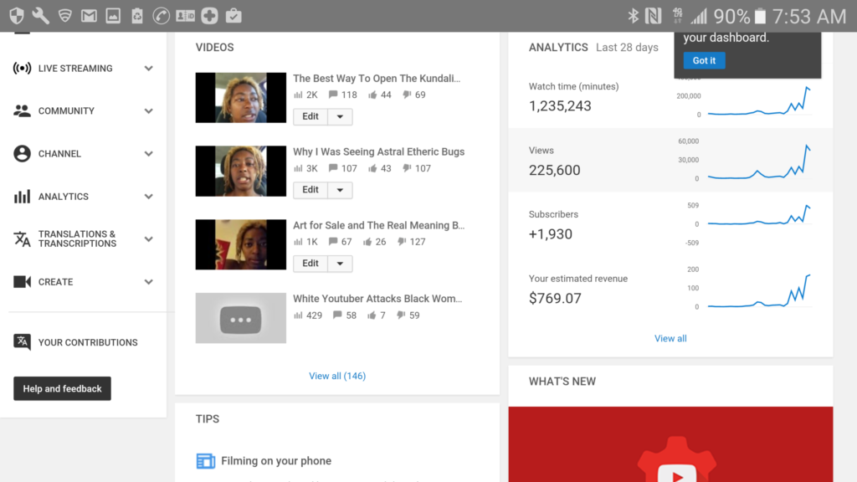Open Edit dropdown arrow for Art for Sale video
This screenshot has width=857, height=482.
pos(340,264)
